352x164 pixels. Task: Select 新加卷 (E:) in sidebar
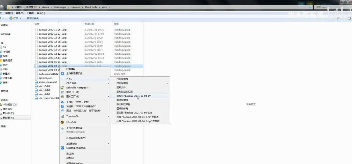[8, 113]
